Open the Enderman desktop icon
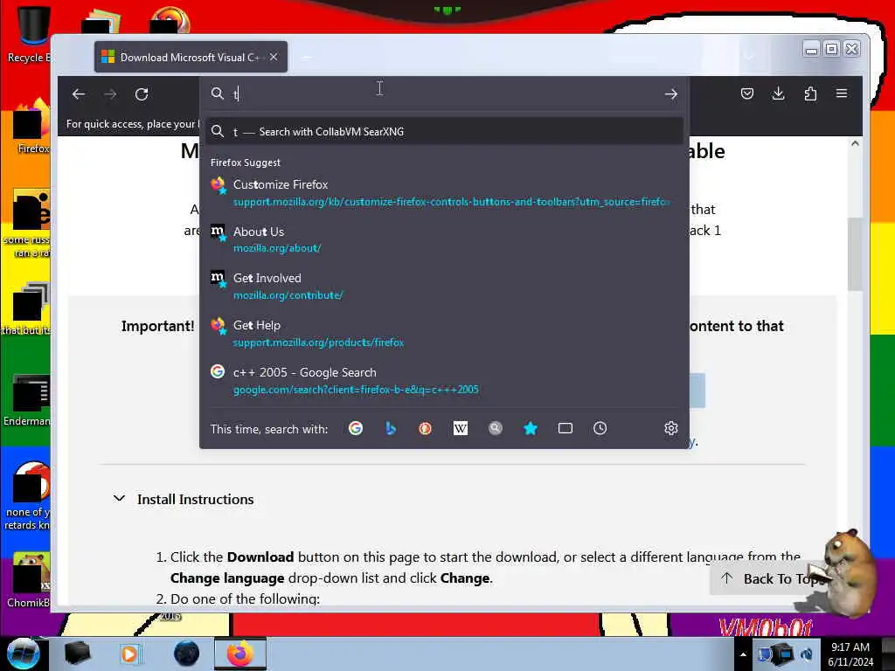The height and width of the screenshot is (671, 895). coord(27,399)
